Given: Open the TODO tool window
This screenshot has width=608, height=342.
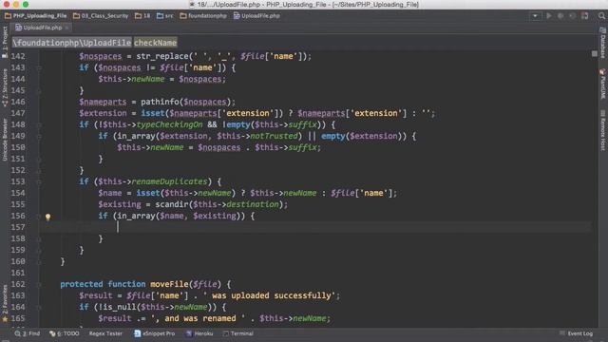Looking at the screenshot, I should click(x=65, y=333).
